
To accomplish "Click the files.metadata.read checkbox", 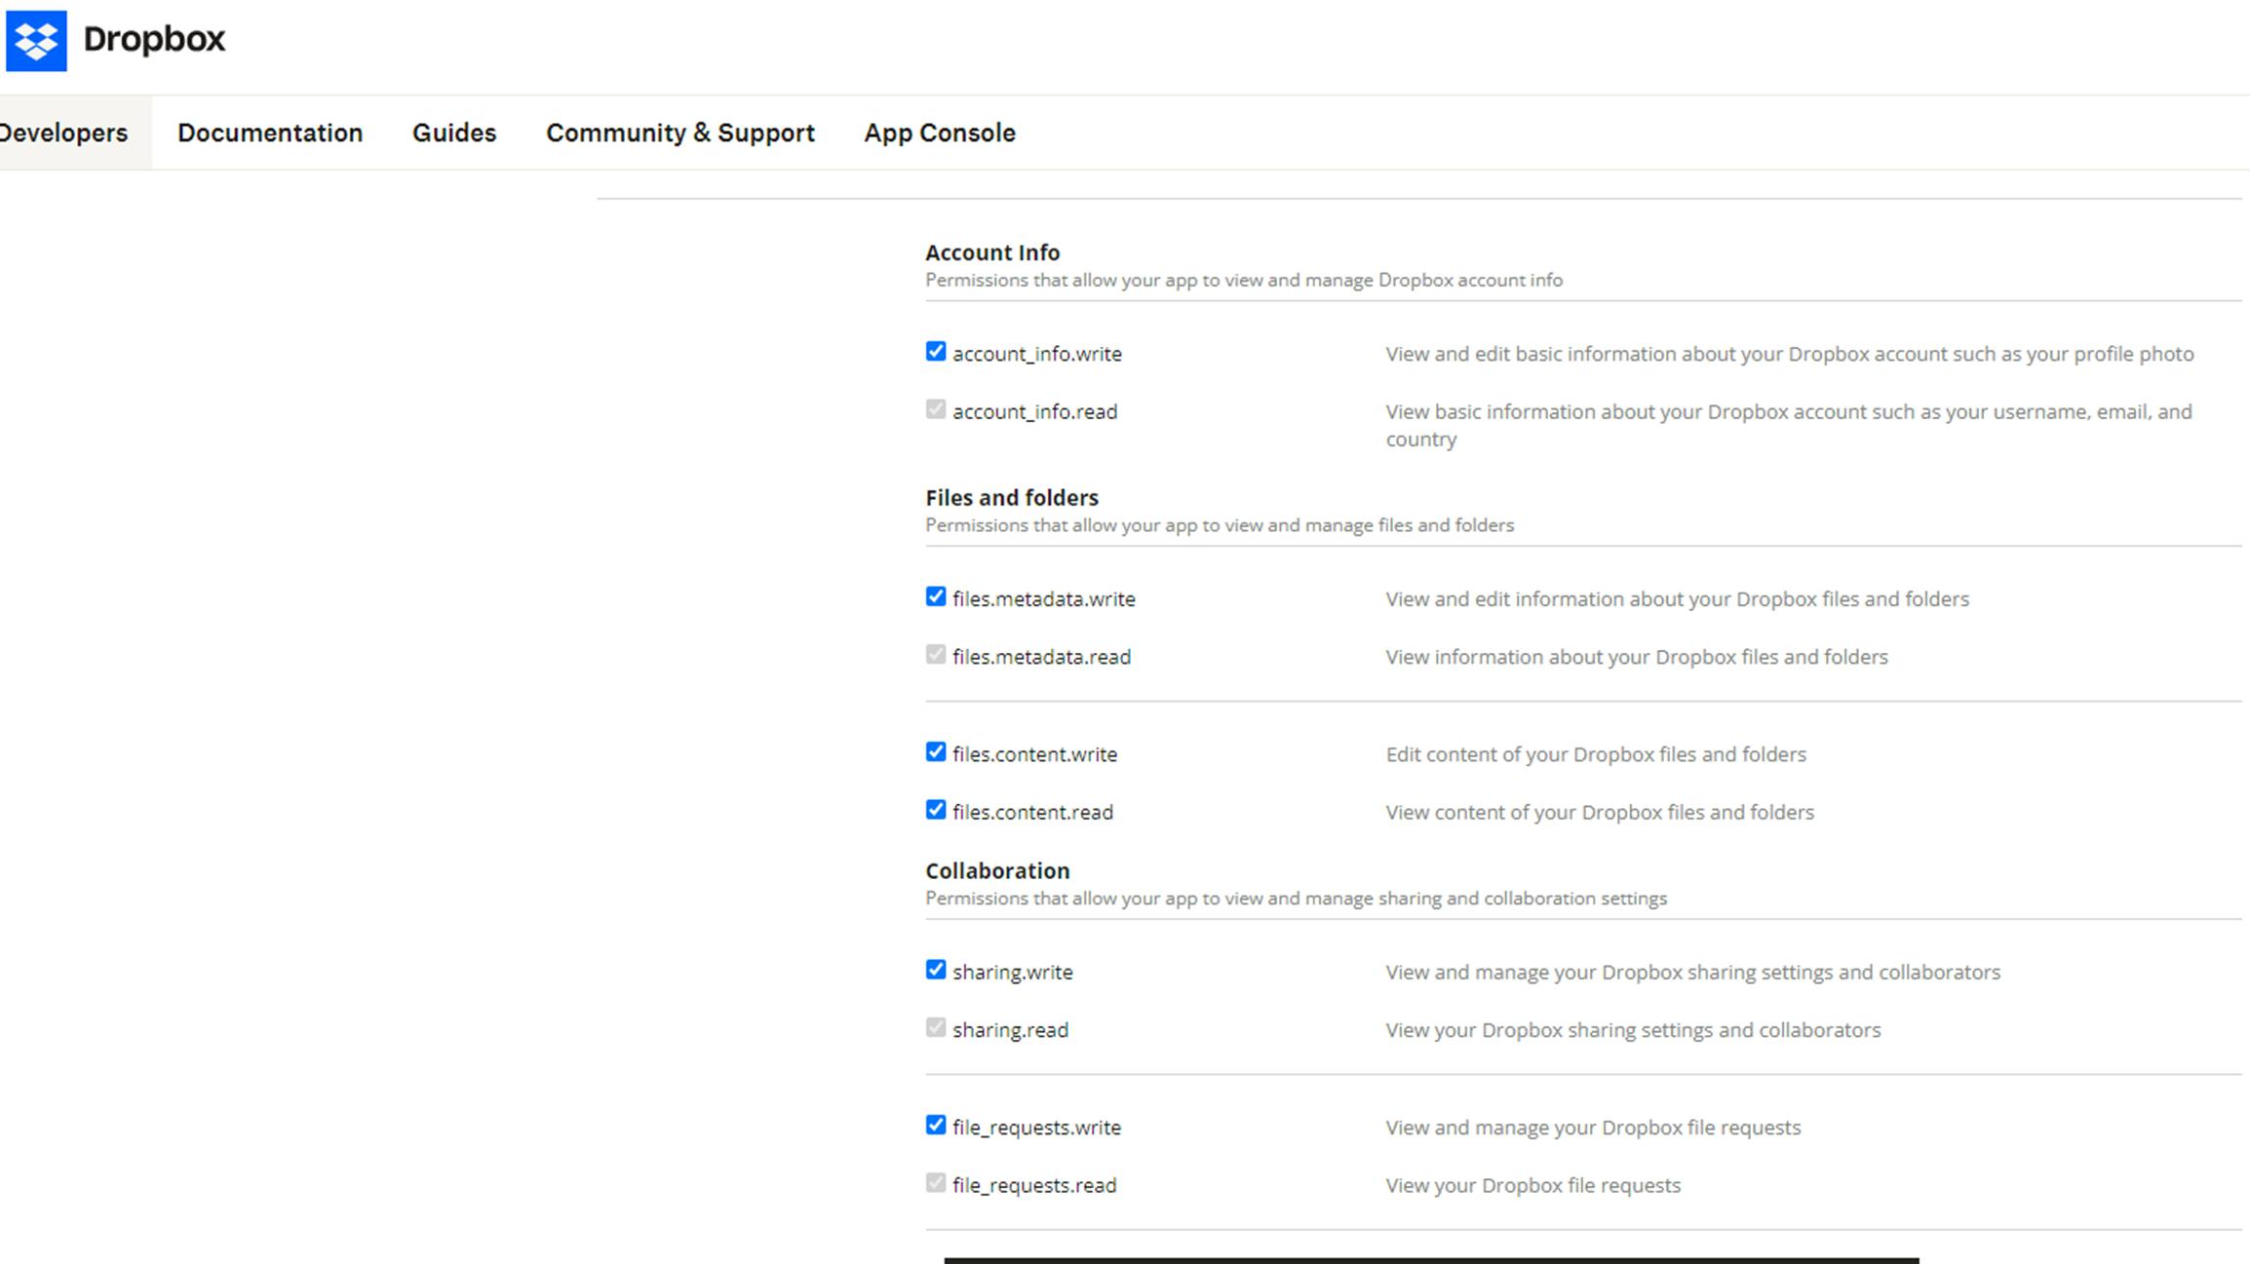I will coord(936,655).
